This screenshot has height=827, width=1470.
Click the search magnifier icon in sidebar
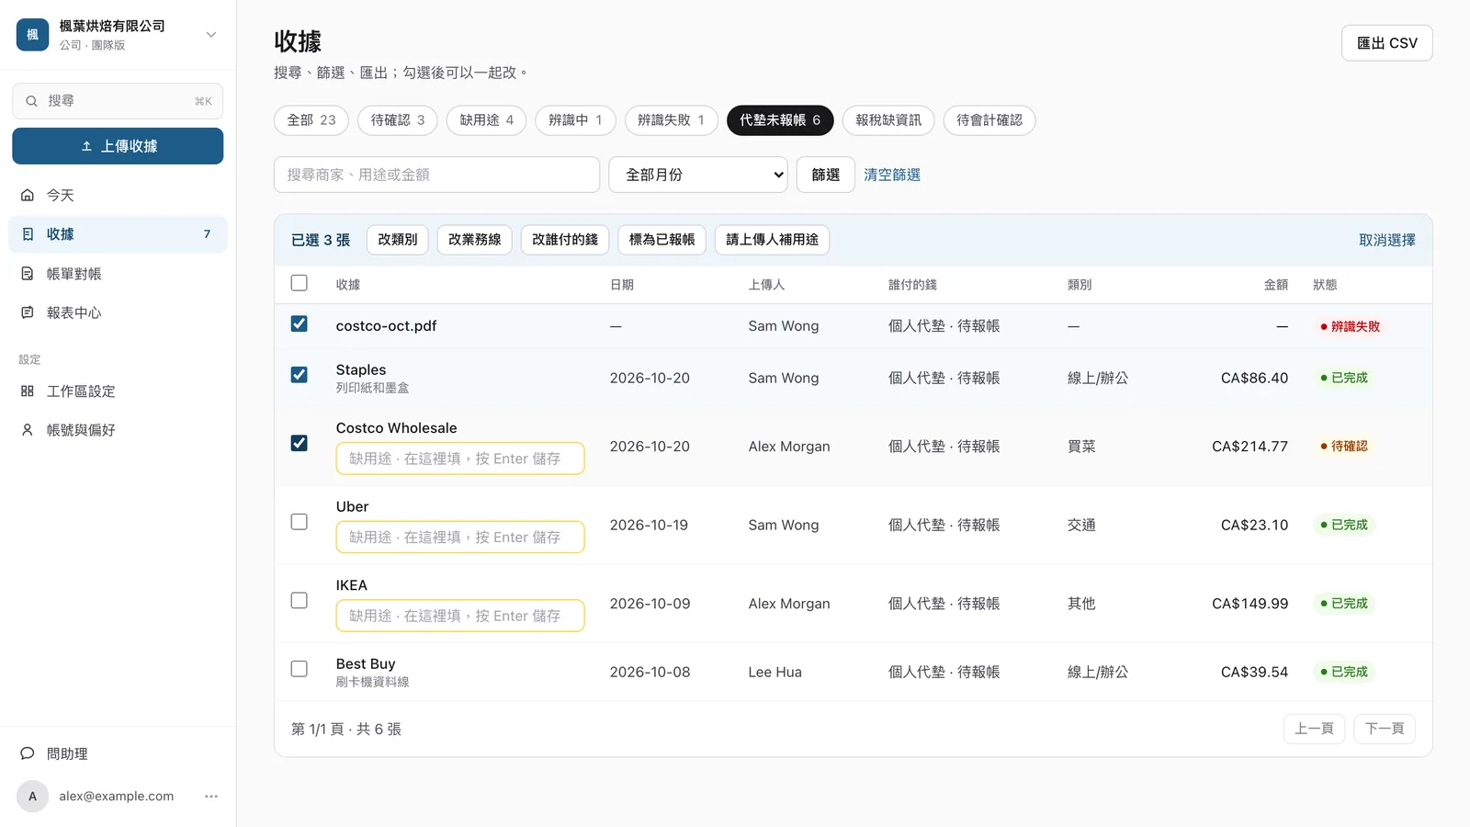click(x=31, y=101)
